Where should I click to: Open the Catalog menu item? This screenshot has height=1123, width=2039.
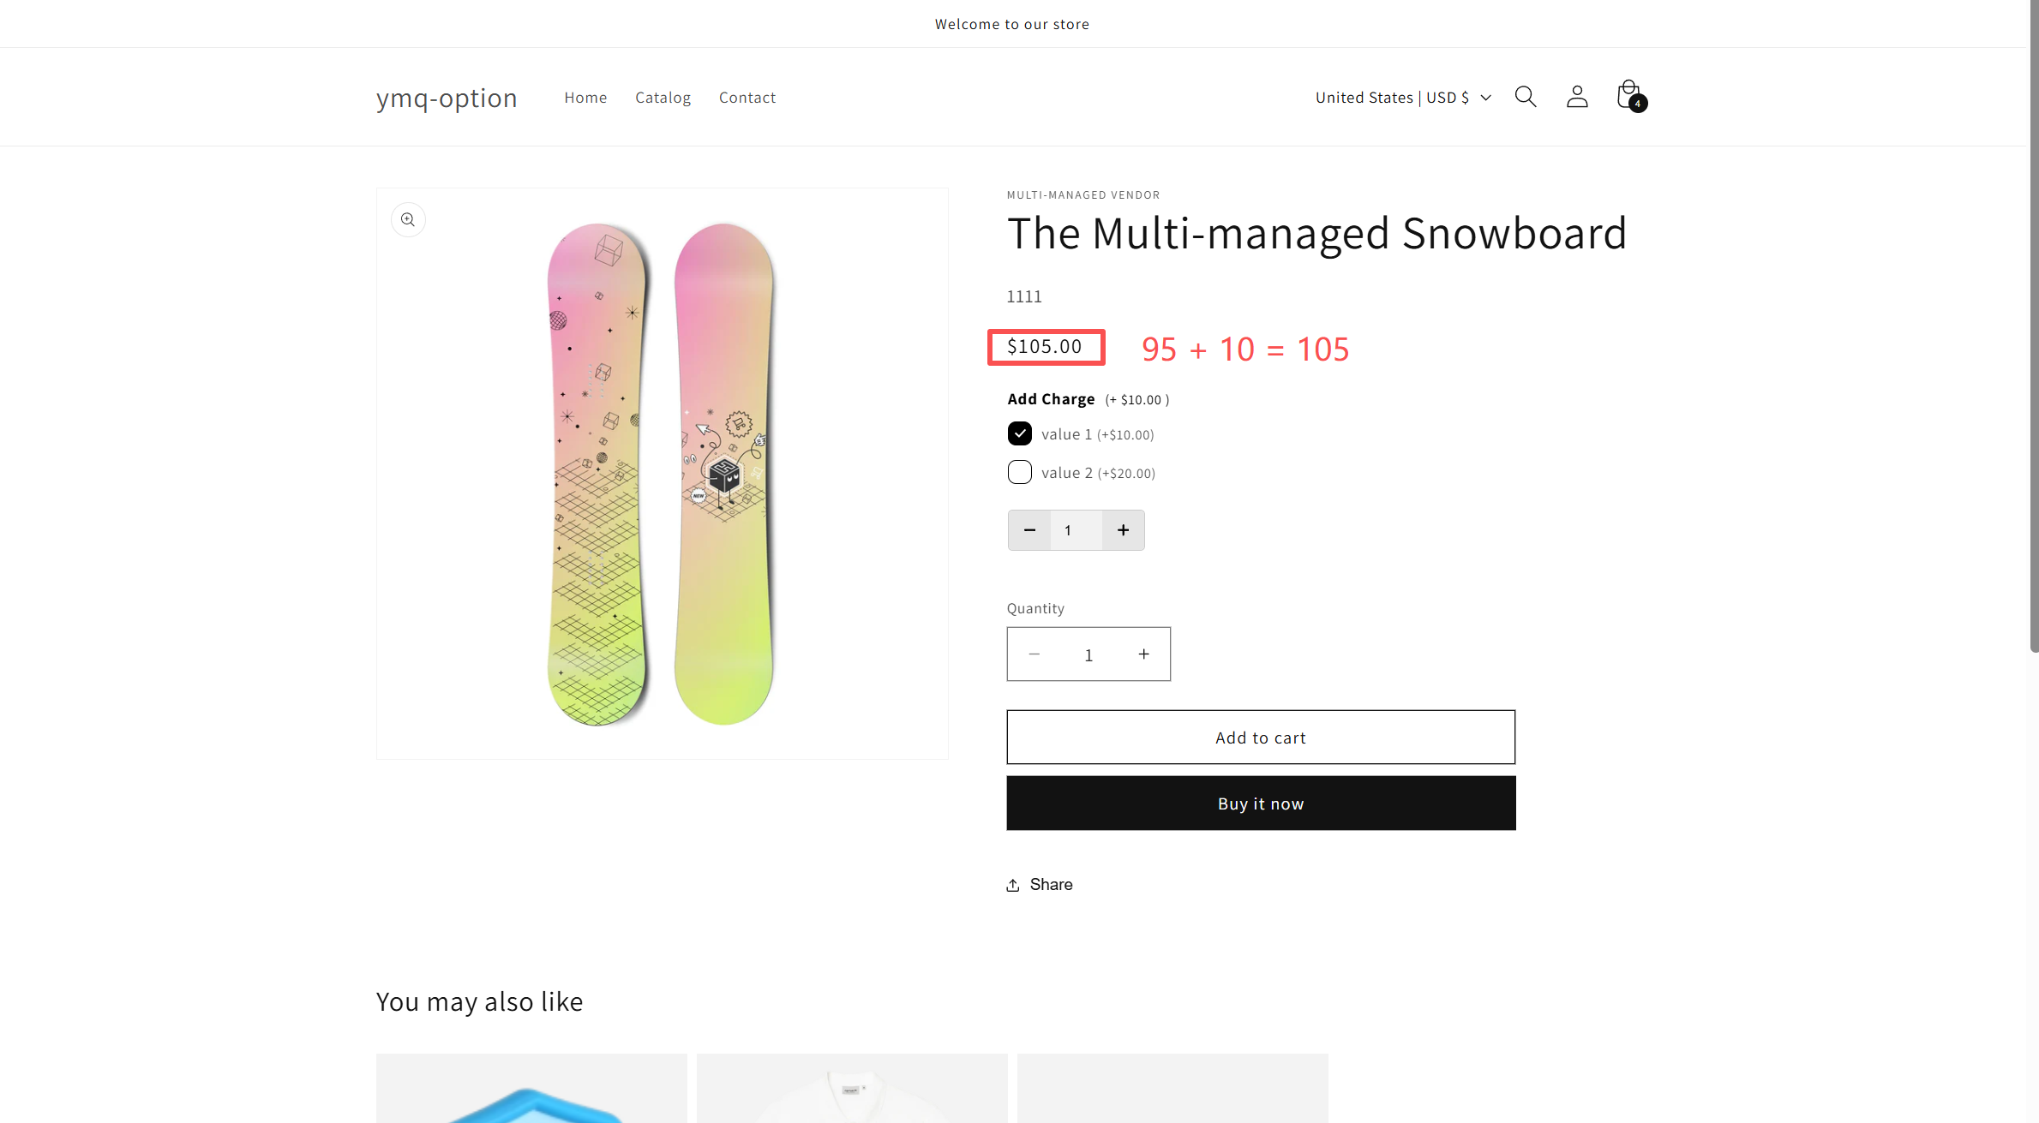point(663,98)
